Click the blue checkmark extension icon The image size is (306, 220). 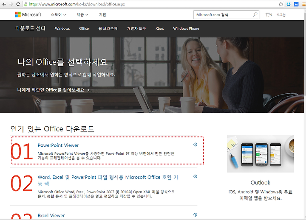click(x=296, y=4)
